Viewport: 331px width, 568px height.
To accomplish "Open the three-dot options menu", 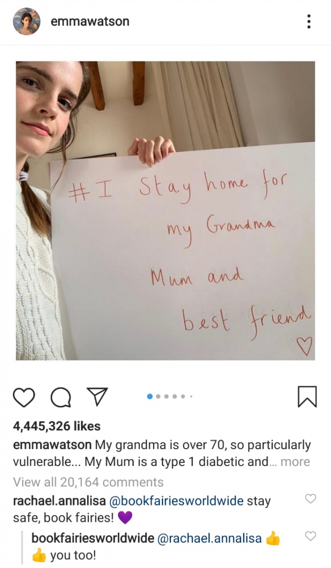I will pos(308,22).
